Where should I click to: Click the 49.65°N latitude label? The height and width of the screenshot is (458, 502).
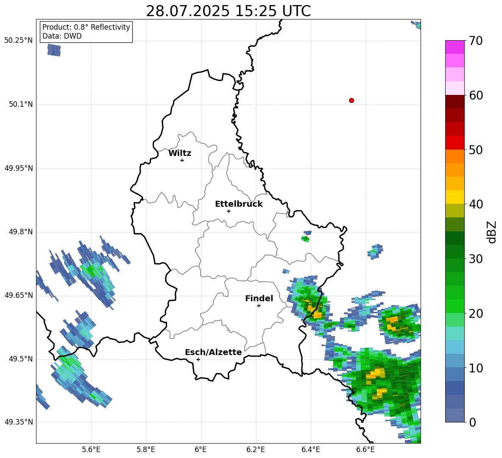[x=19, y=295]
